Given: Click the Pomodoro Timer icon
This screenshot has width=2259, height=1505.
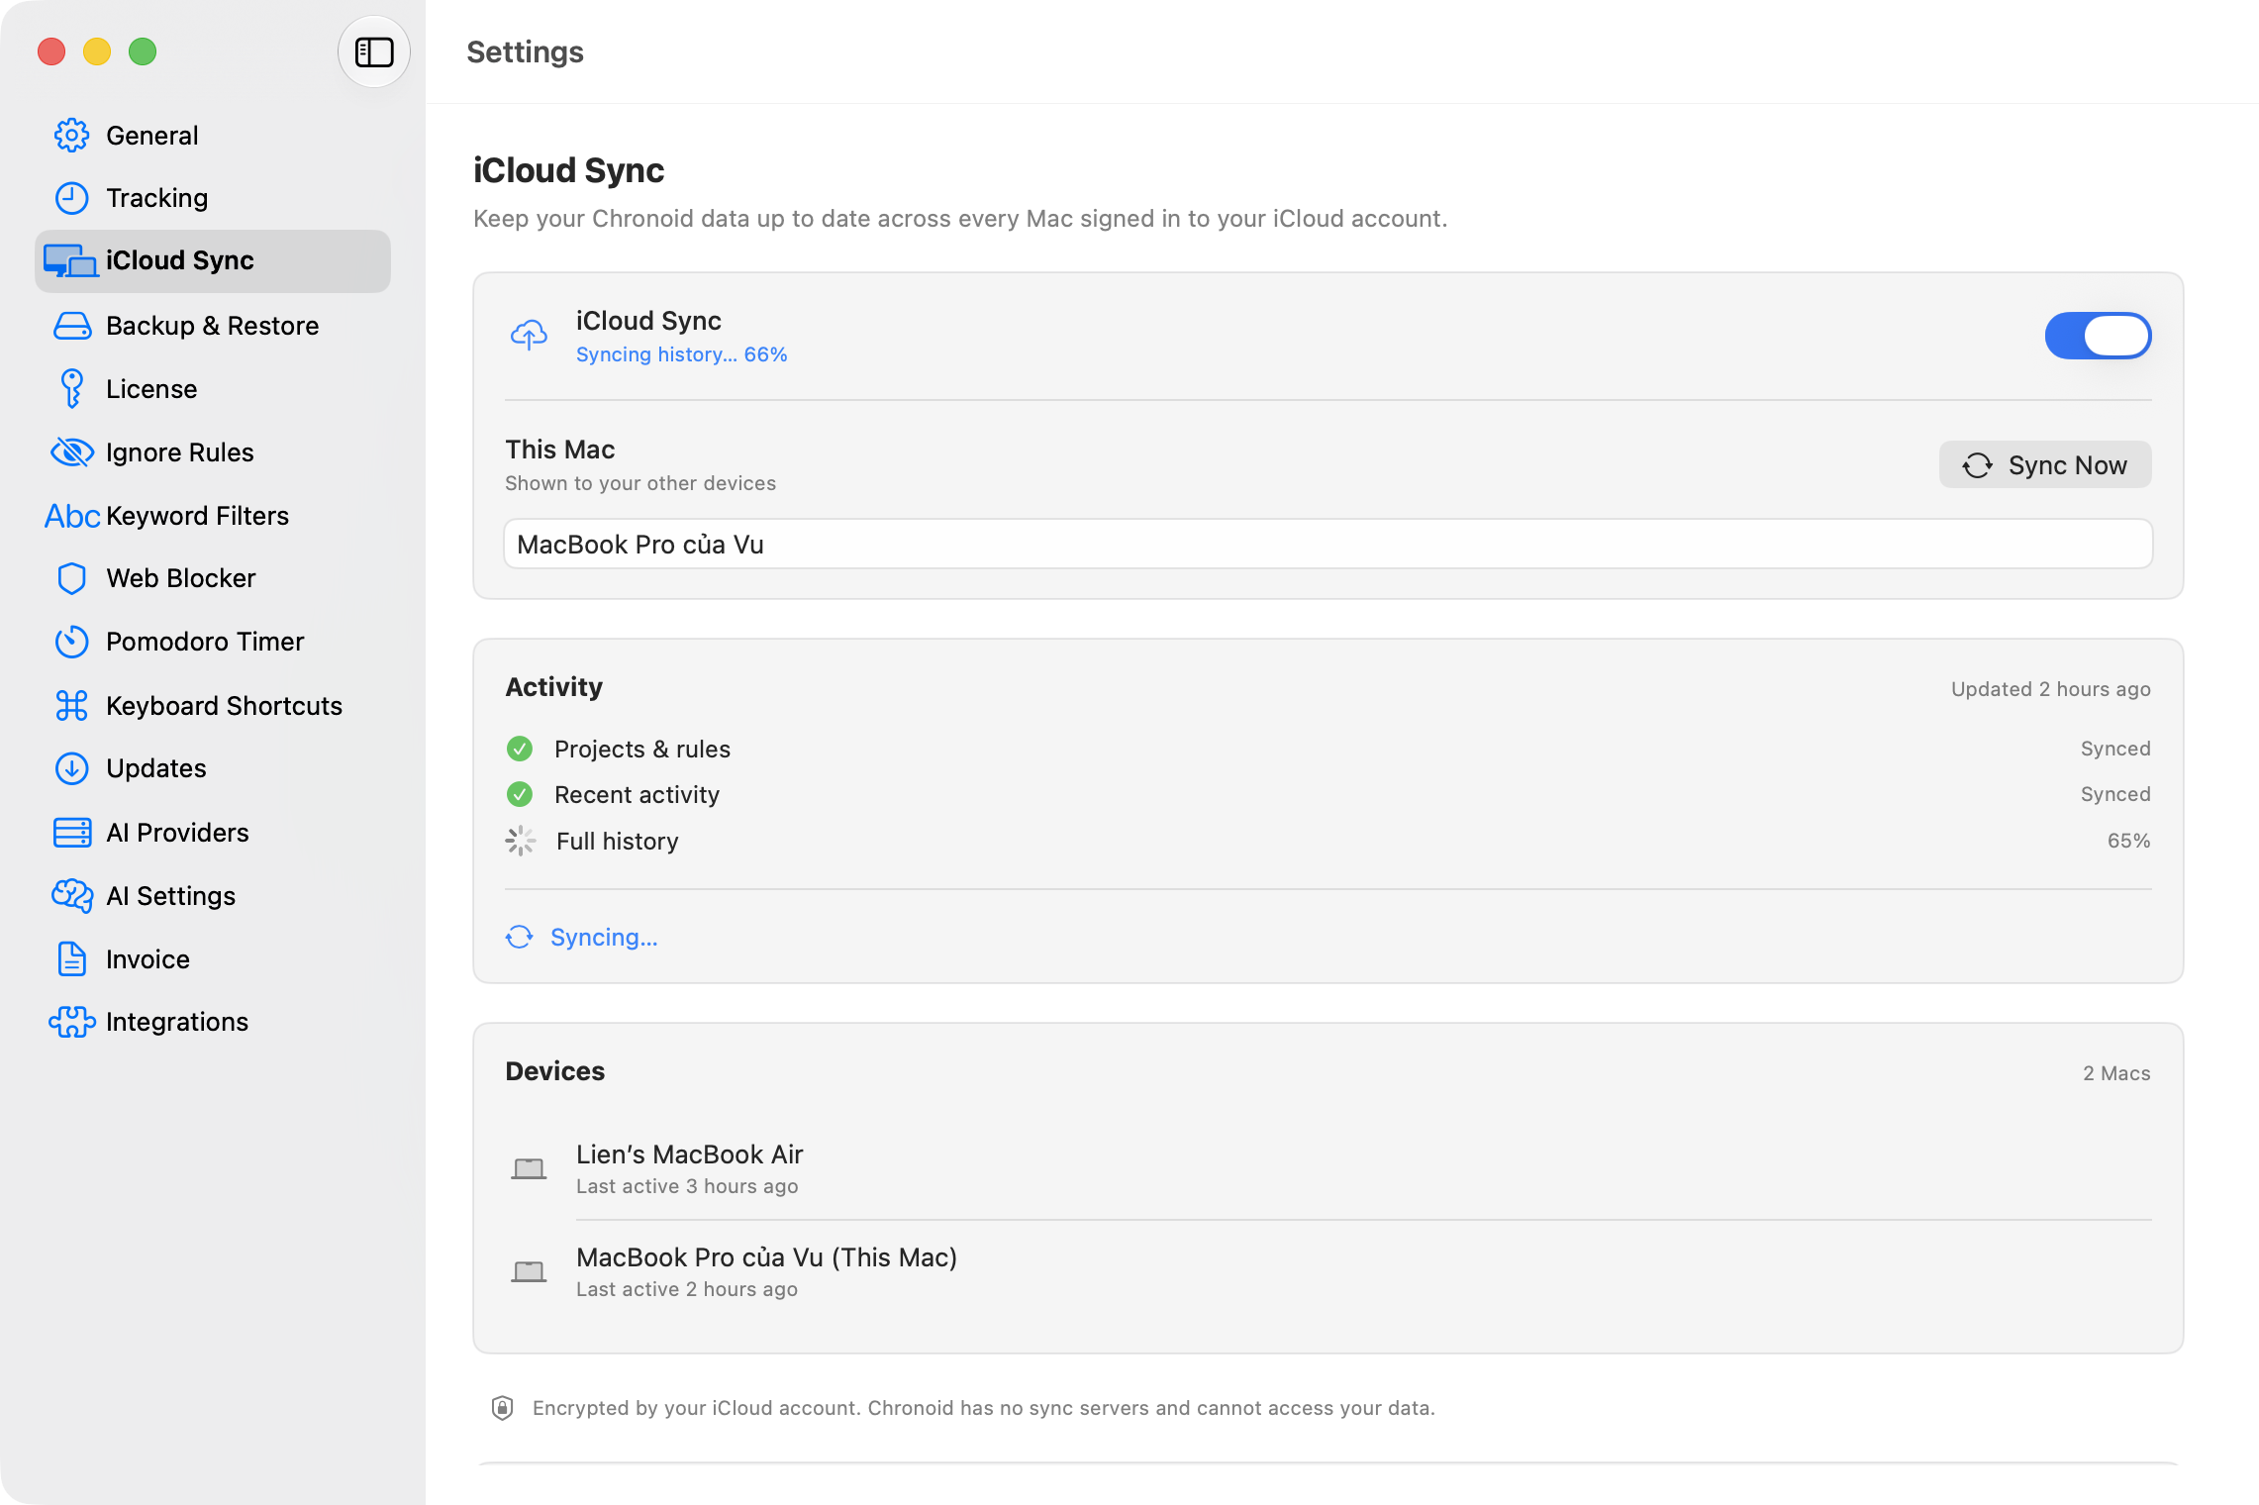Looking at the screenshot, I should [71, 642].
